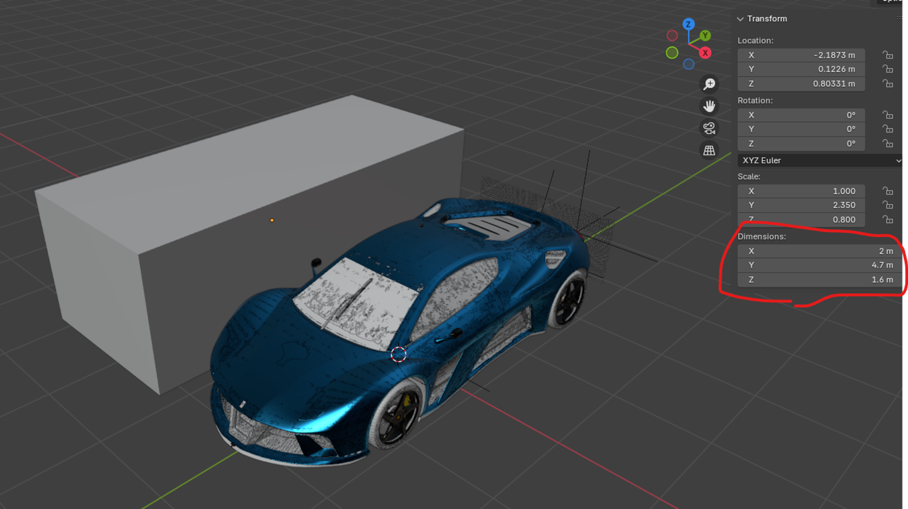This screenshot has width=908, height=509.
Task: Click the blue Z axis gizmo ball
Action: 688,24
